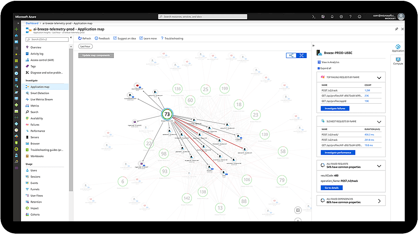
Task: Collapse the All failed requests section
Action: pyautogui.click(x=379, y=166)
